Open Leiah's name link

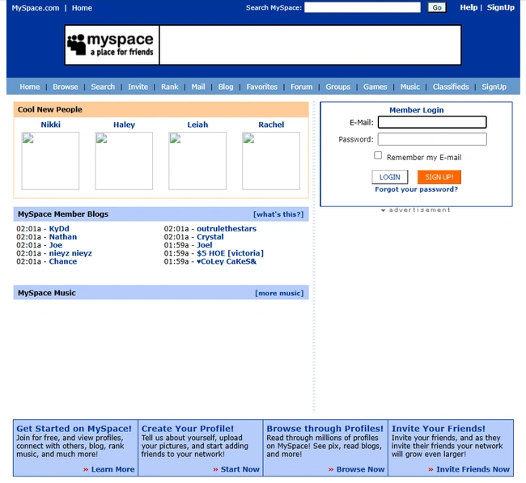point(197,125)
